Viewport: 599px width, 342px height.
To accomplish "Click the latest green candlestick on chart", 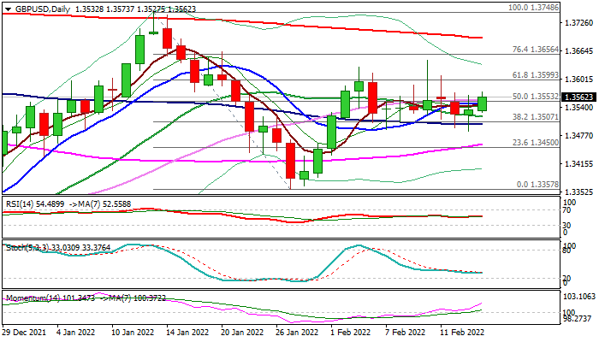I will click(483, 103).
